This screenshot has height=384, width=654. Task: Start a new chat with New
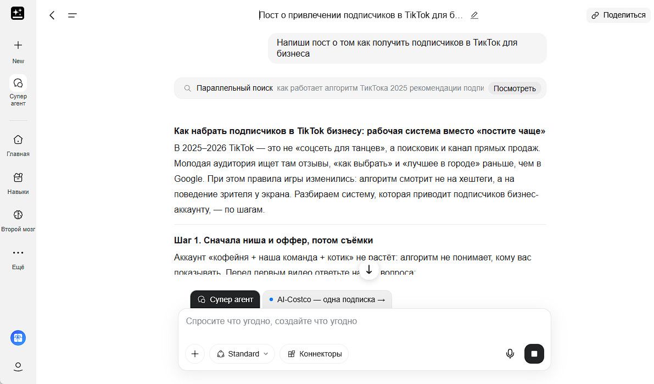(18, 51)
